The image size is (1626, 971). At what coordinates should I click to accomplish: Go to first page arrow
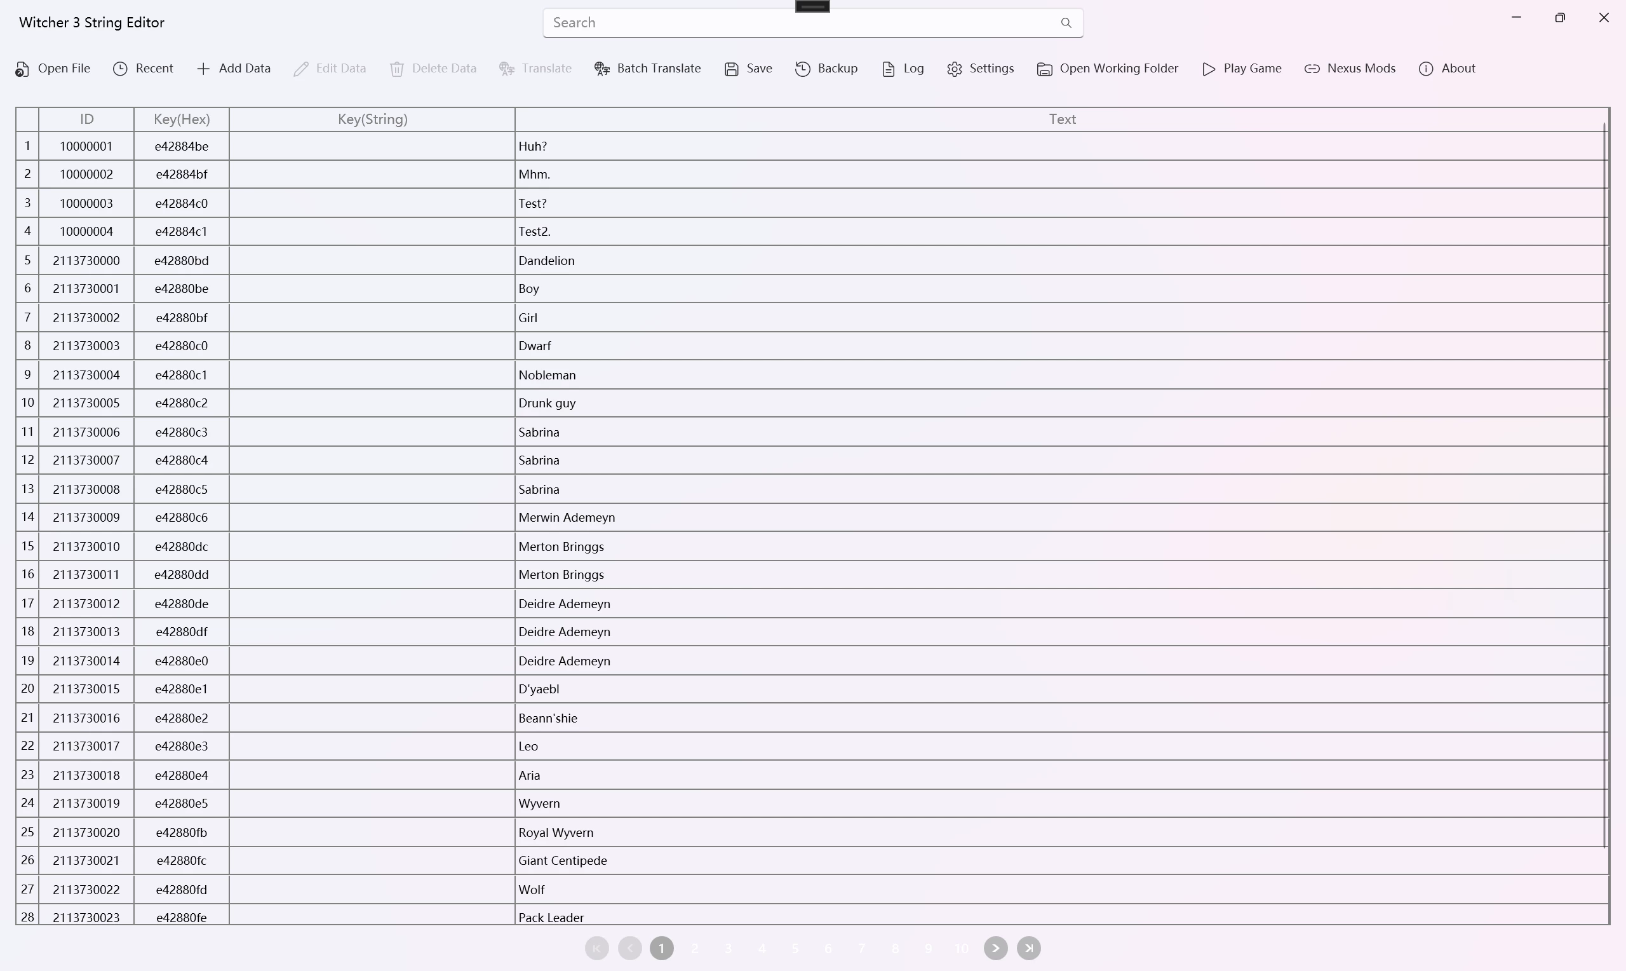[x=596, y=948]
